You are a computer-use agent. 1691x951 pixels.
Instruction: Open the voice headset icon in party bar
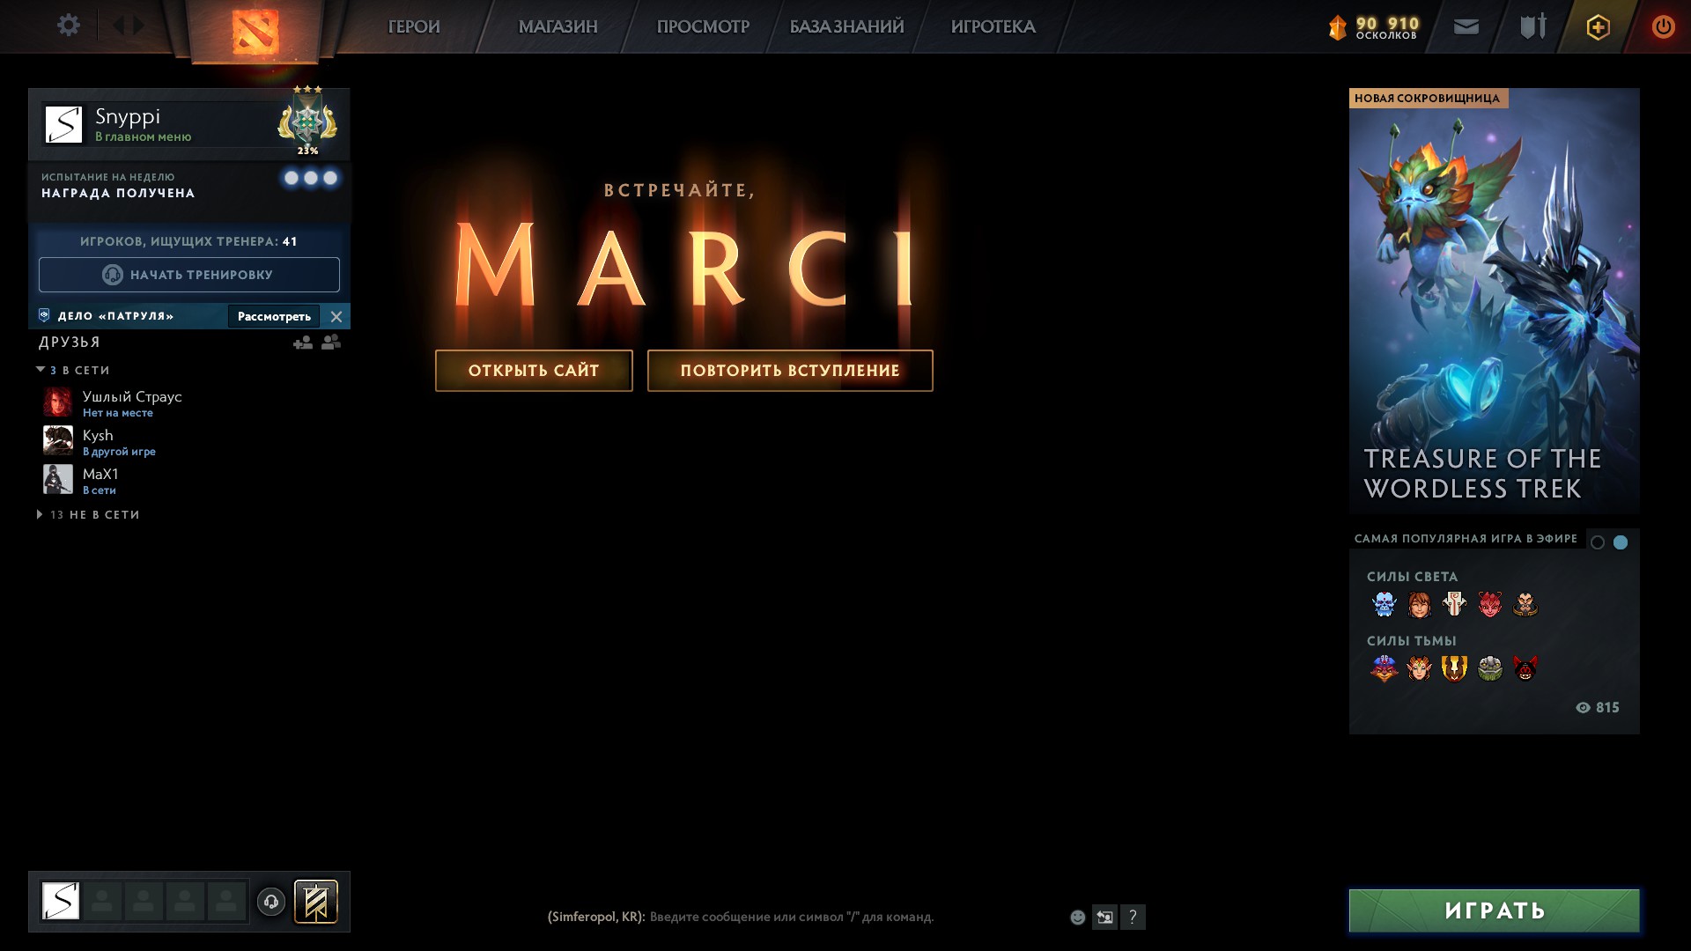271,902
